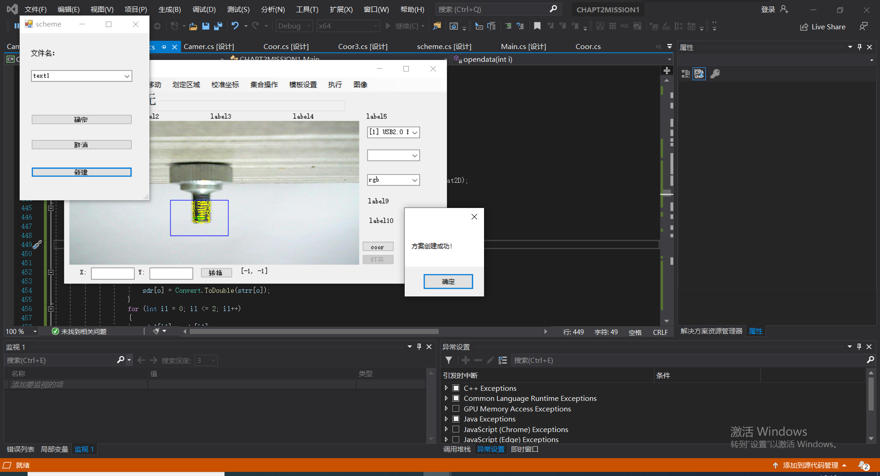Click the X coordinate input field
Viewport: 880px width, 476px height.
click(112, 273)
